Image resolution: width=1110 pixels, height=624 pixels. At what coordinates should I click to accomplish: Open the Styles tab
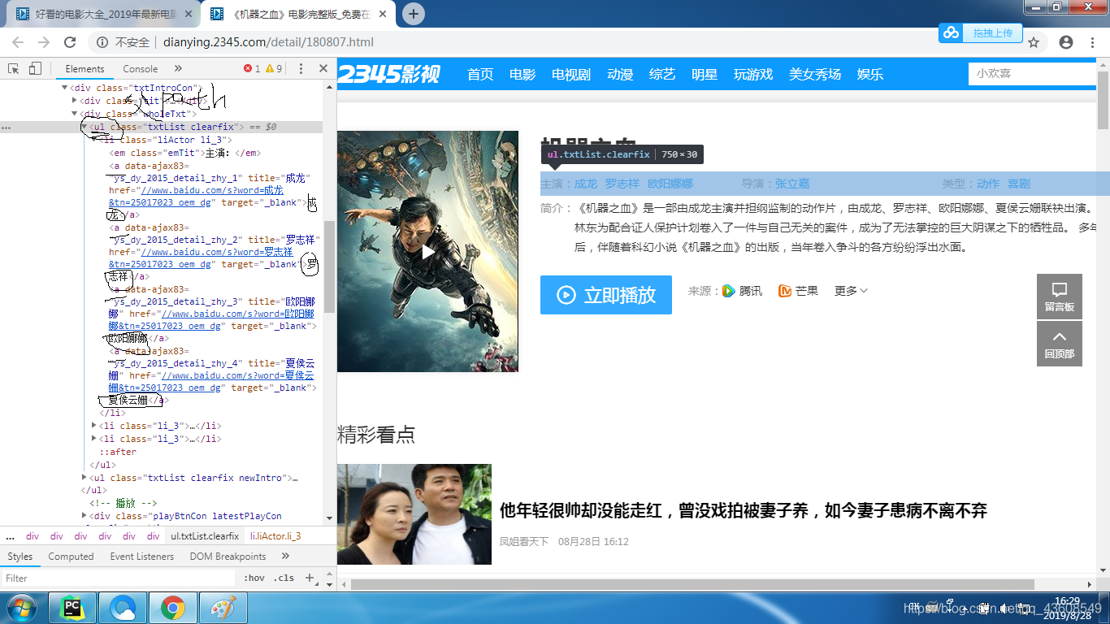tap(20, 557)
